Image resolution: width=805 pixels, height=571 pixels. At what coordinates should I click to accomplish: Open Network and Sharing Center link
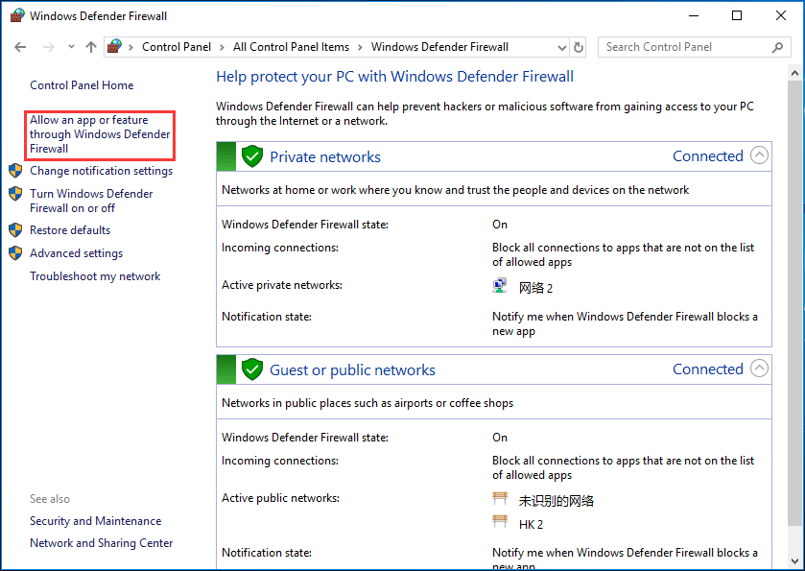101,543
